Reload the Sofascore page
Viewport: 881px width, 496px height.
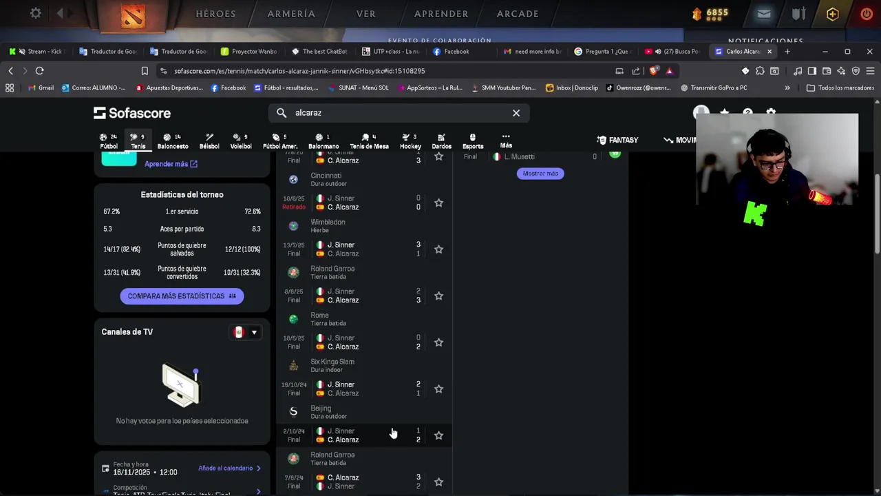pyautogui.click(x=39, y=71)
